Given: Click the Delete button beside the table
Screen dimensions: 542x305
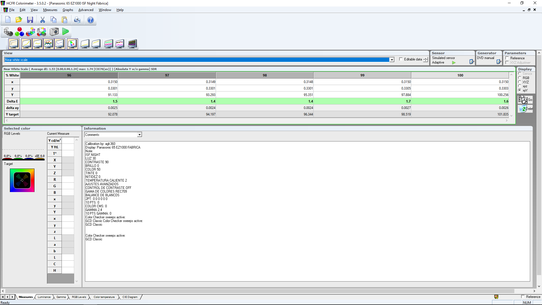Looking at the screenshot, I should point(525,109).
